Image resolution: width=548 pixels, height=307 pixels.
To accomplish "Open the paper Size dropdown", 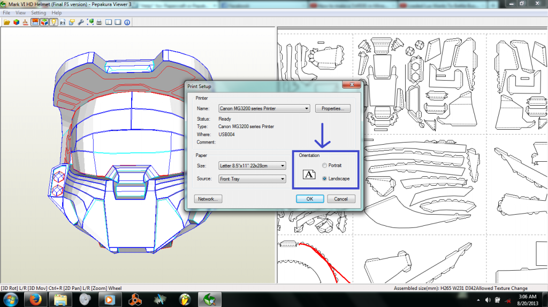I will pyautogui.click(x=253, y=166).
